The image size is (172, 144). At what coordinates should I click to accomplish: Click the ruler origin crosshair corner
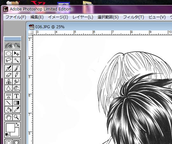31,33
